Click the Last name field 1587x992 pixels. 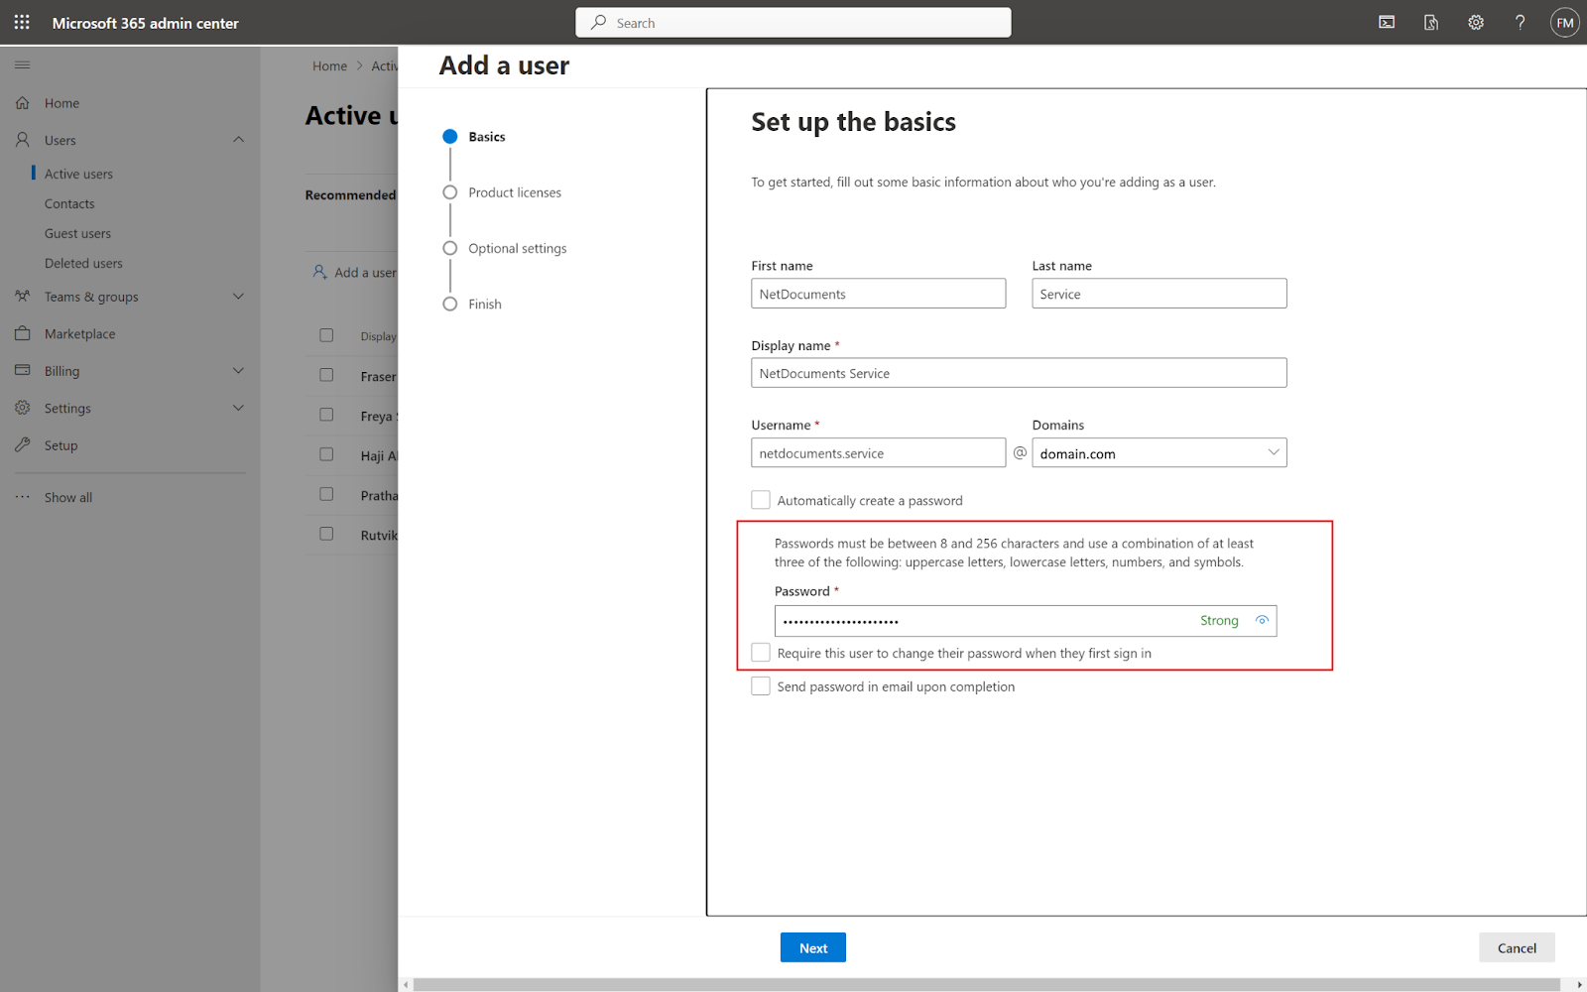coord(1159,293)
